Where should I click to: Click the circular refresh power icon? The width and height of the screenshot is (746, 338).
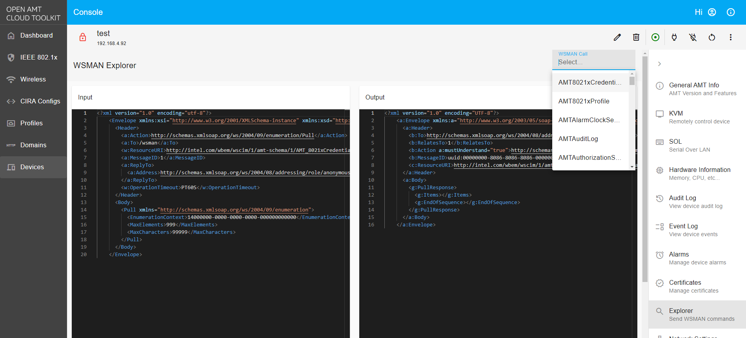[x=712, y=37]
